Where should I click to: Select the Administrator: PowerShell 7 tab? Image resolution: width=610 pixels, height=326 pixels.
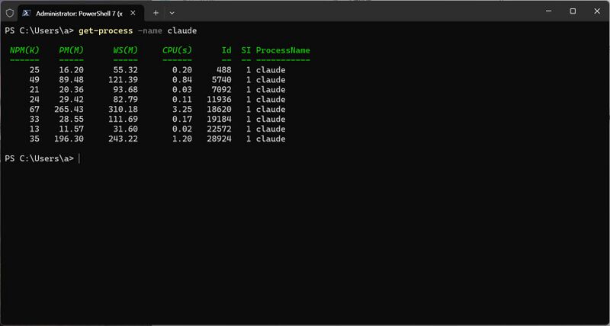coord(79,13)
